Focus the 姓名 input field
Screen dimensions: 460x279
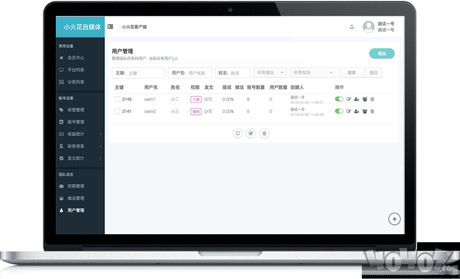point(232,73)
